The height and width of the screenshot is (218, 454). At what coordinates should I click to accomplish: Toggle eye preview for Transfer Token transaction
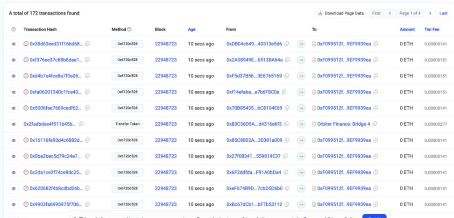(13, 124)
